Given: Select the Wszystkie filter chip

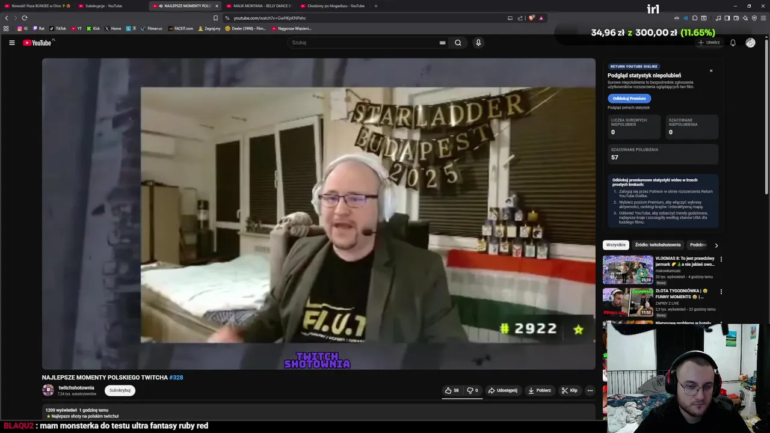Looking at the screenshot, I should [x=616, y=245].
